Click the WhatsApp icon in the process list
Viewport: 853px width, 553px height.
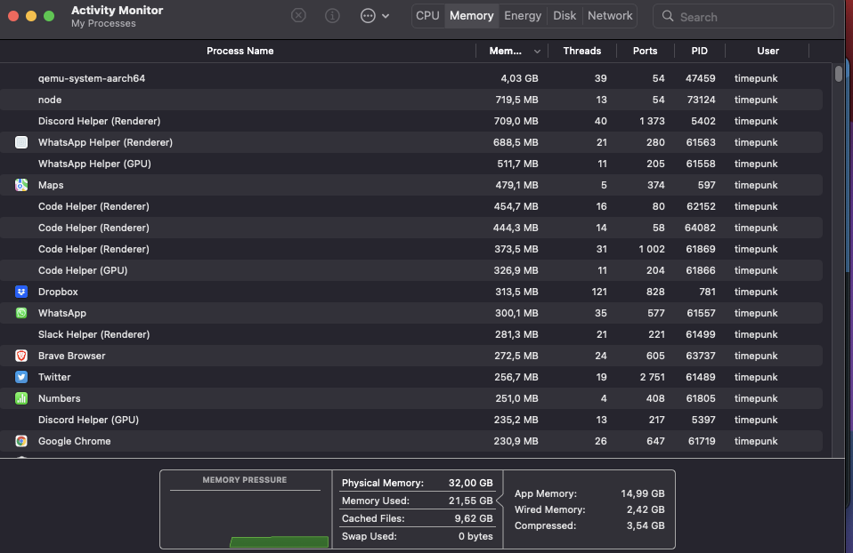[x=21, y=313]
